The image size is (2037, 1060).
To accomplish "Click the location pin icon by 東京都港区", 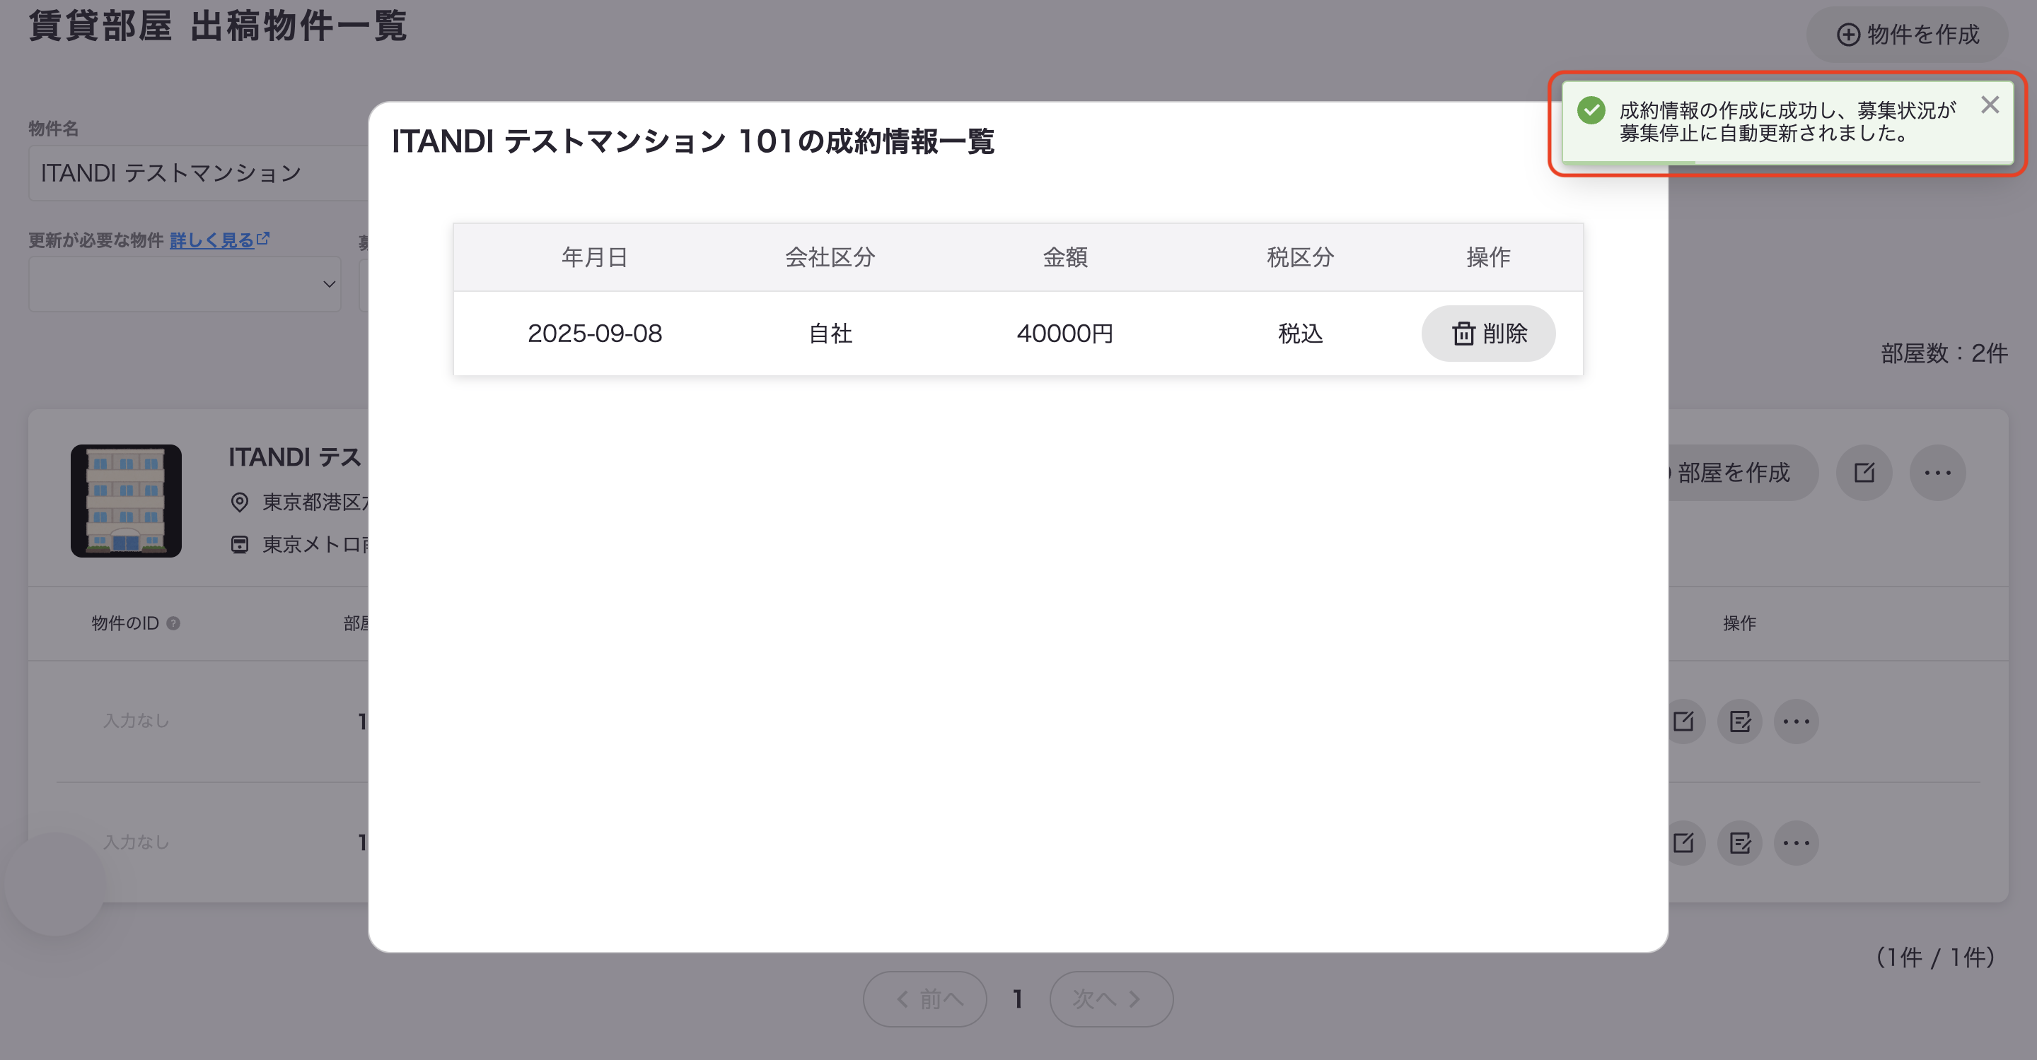I will pyautogui.click(x=240, y=502).
